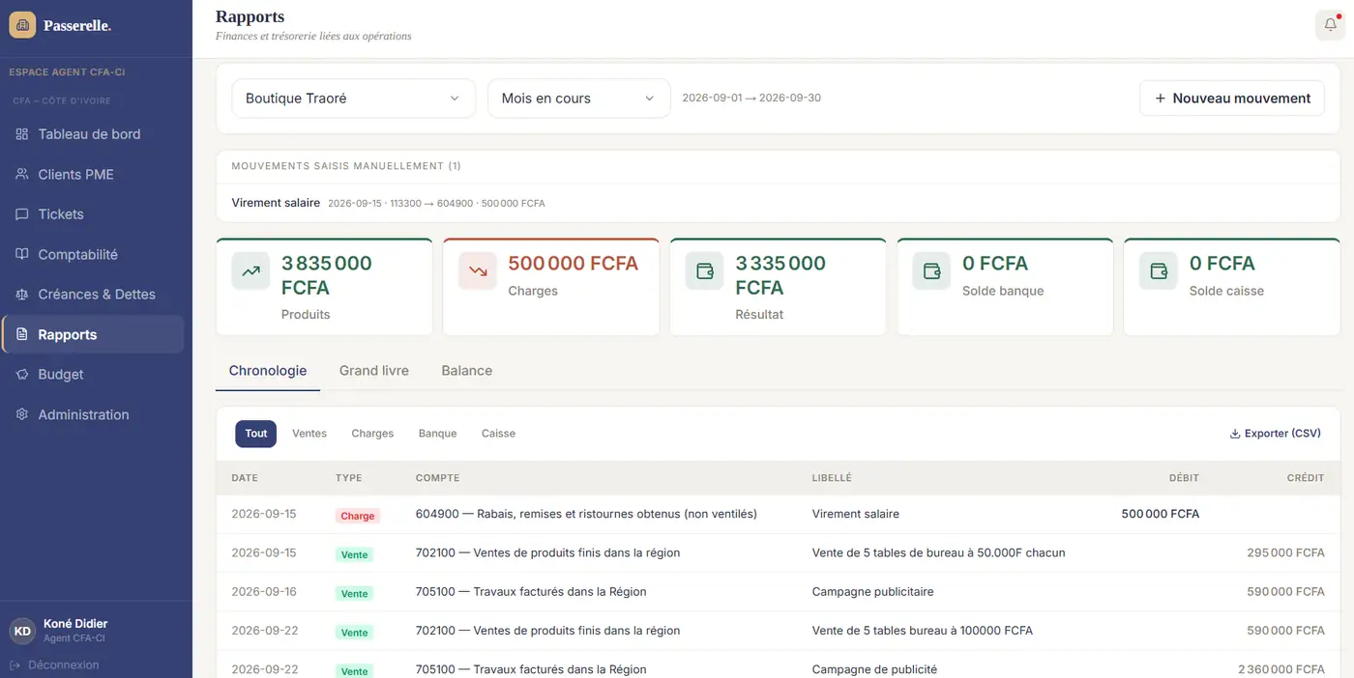
Task: Click the 2 360 000 FCFA credit amount
Action: coord(1281,670)
